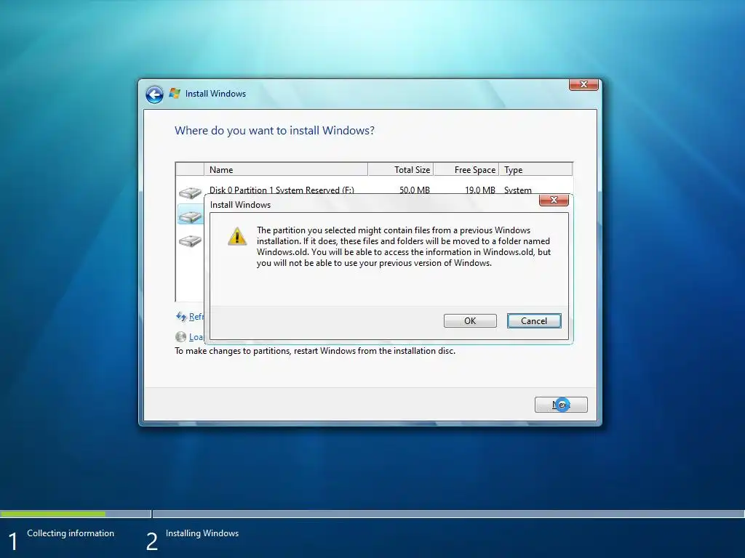The width and height of the screenshot is (745, 558).
Task: Select the highlighted second partition drive icon
Action: click(190, 217)
